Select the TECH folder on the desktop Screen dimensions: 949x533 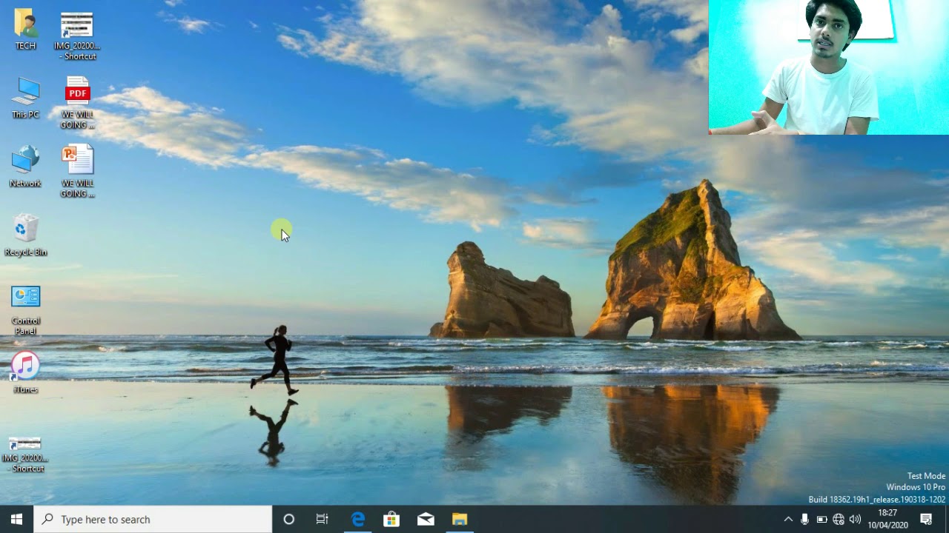(x=25, y=30)
